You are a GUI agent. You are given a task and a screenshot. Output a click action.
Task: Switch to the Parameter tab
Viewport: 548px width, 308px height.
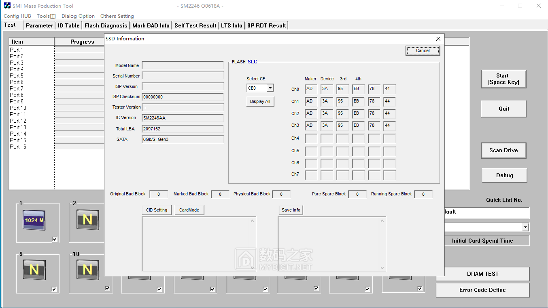(39, 25)
